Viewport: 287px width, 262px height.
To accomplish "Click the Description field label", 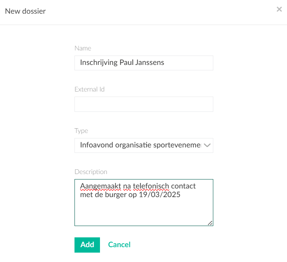I will tap(91, 172).
